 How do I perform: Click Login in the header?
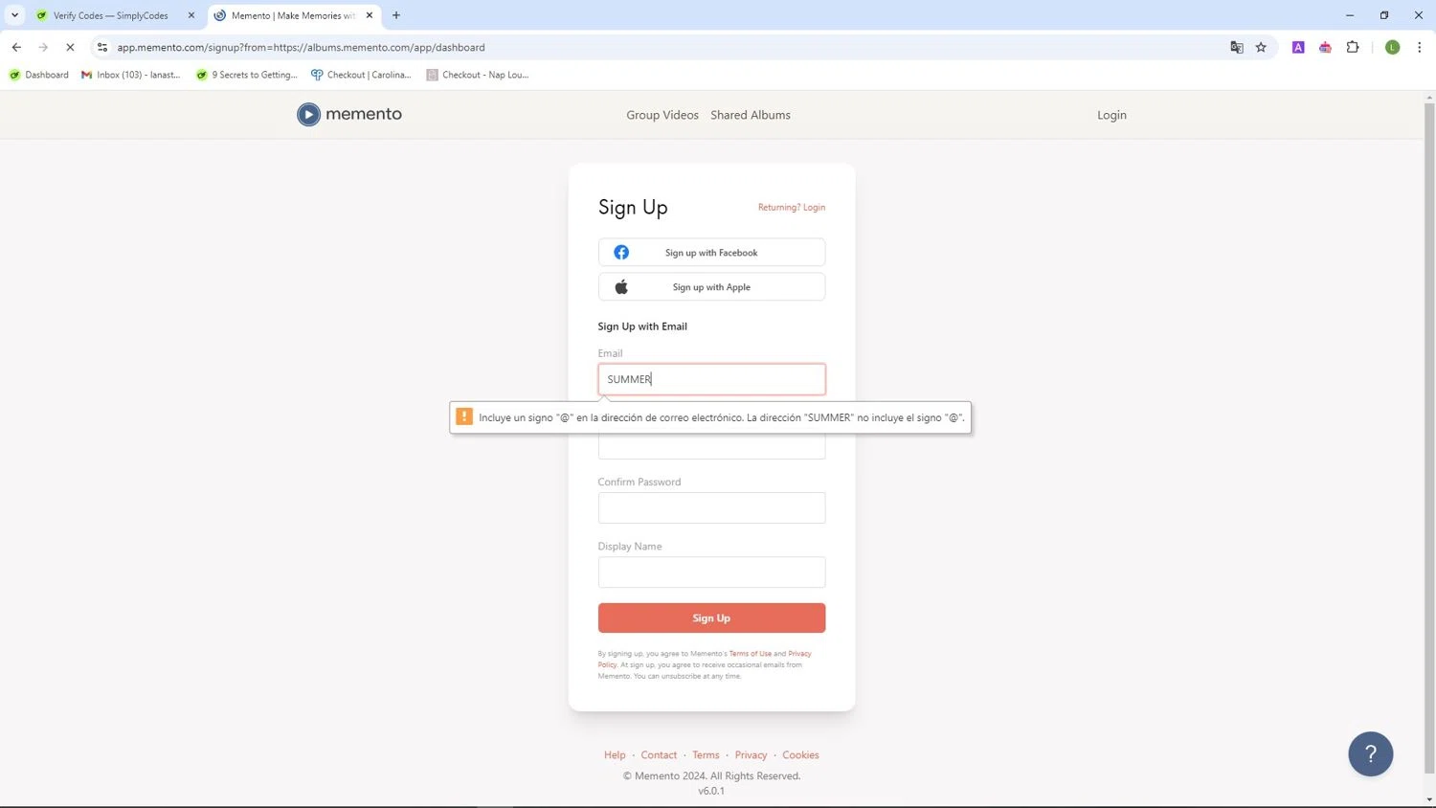[x=1111, y=115]
